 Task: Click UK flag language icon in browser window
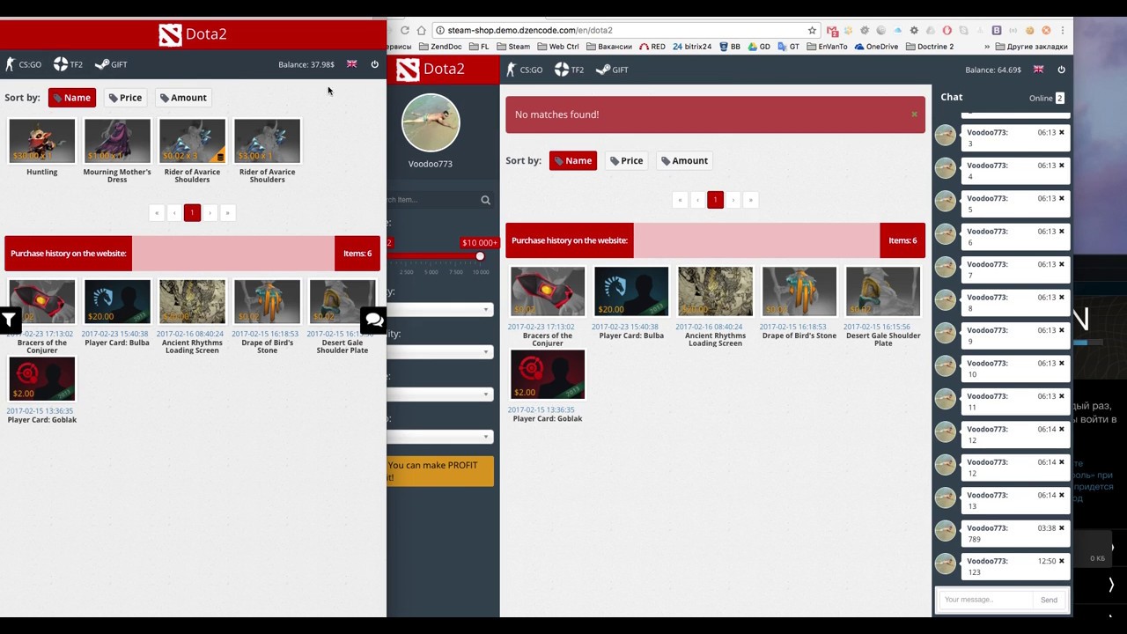point(1039,70)
